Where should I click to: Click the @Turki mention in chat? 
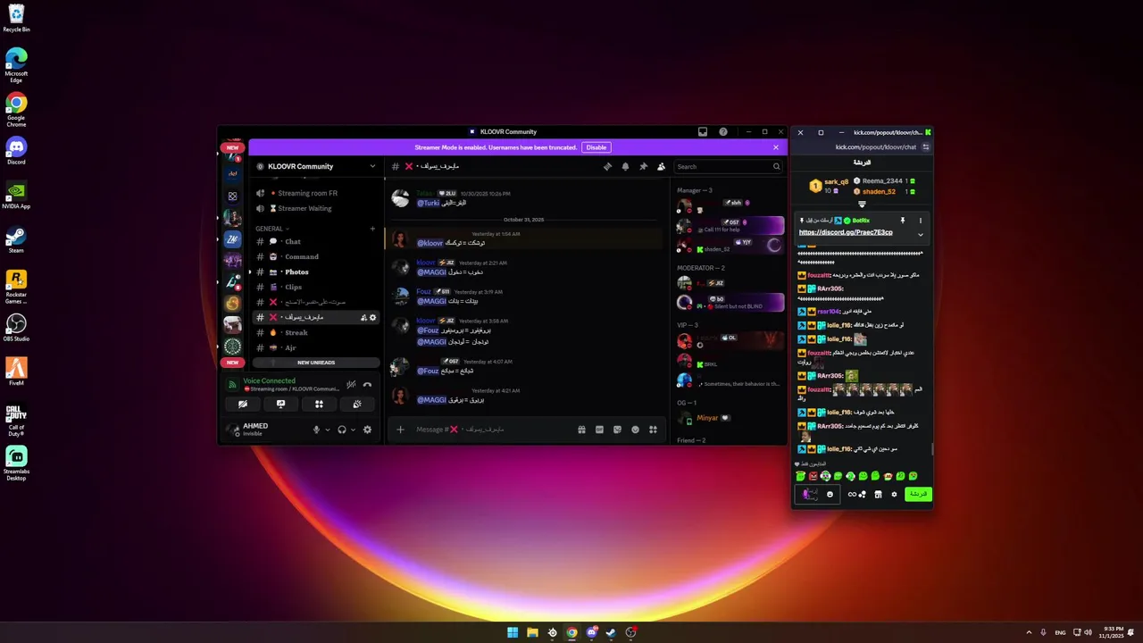point(429,203)
